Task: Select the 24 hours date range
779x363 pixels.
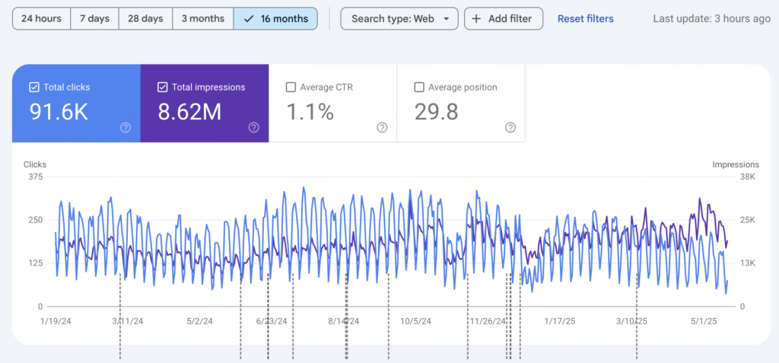Action: (41, 18)
